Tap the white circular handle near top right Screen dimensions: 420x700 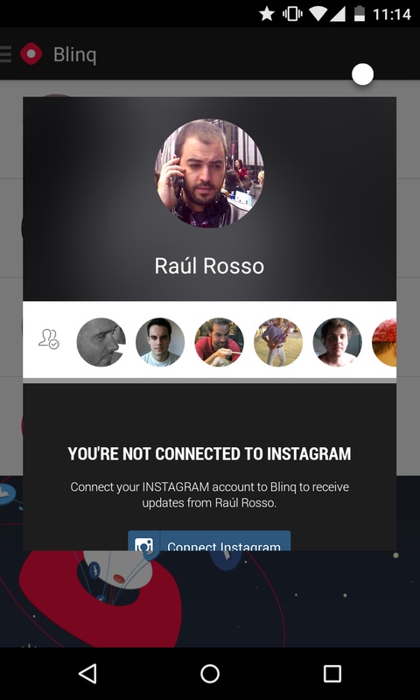362,74
